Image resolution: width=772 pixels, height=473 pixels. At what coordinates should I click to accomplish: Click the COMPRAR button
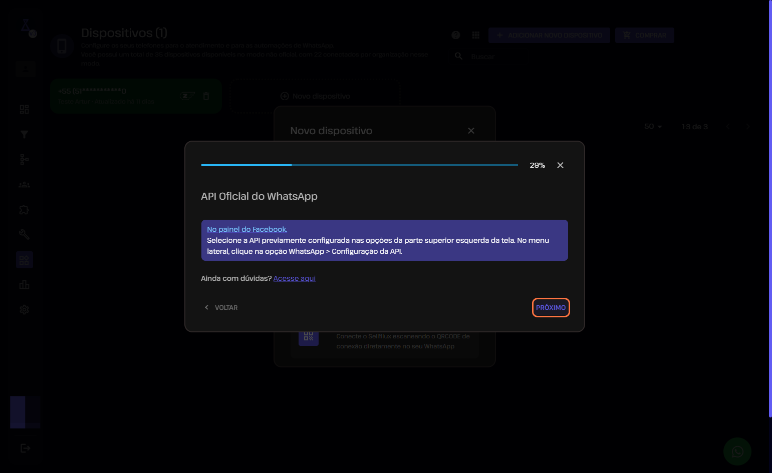click(644, 35)
